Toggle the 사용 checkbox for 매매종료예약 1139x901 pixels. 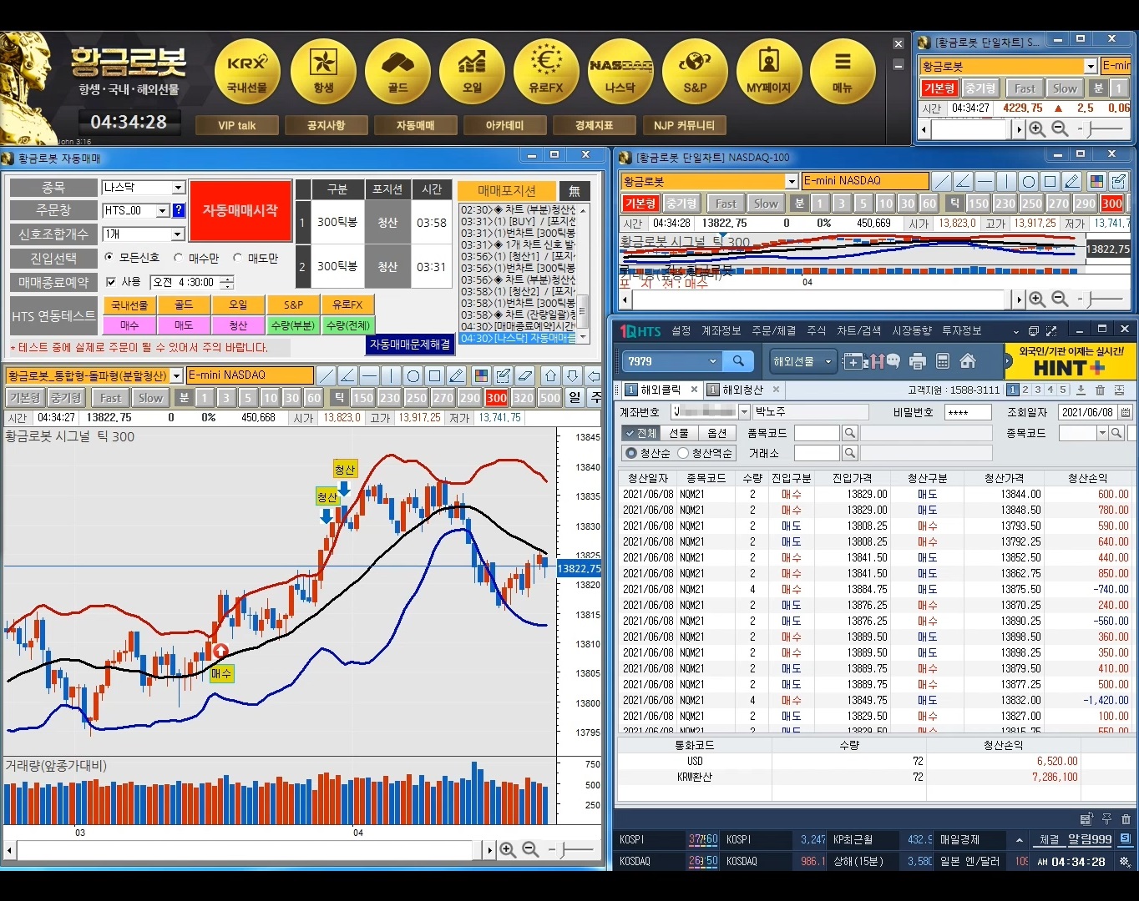(x=112, y=282)
